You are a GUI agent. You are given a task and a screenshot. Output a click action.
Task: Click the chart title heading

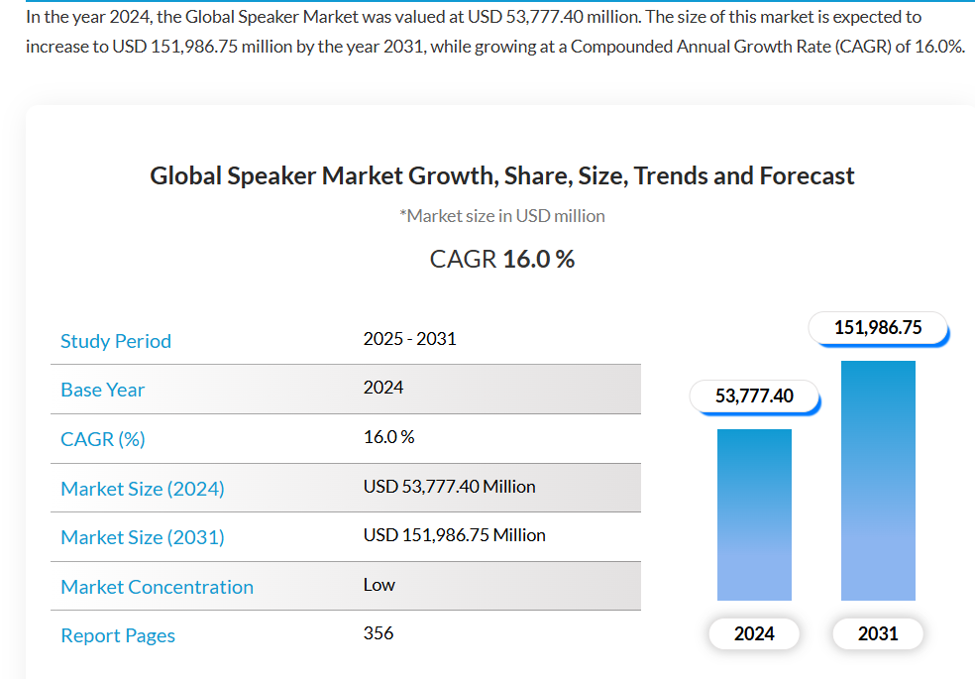click(502, 176)
